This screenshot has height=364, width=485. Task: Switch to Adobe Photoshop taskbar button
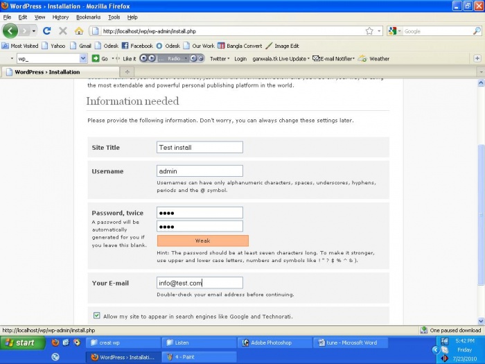(x=274, y=343)
